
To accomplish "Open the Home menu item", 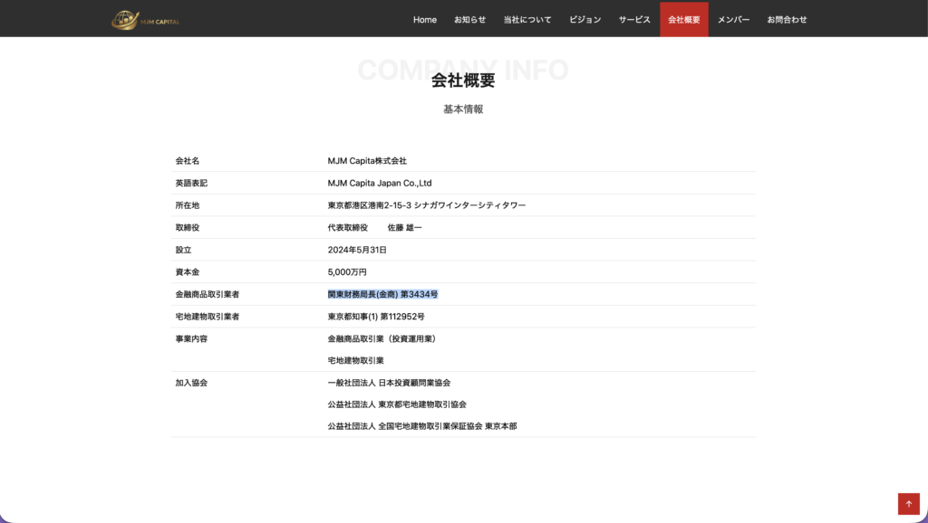I will [425, 20].
